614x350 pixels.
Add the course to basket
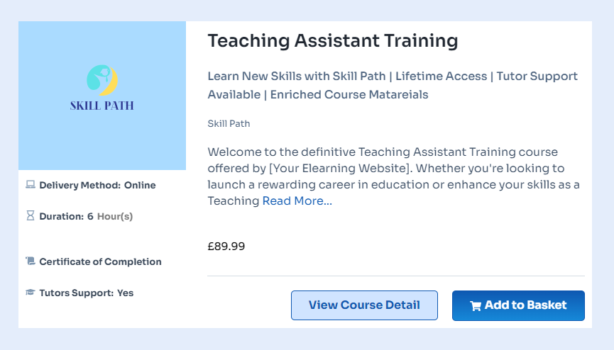[518, 305]
